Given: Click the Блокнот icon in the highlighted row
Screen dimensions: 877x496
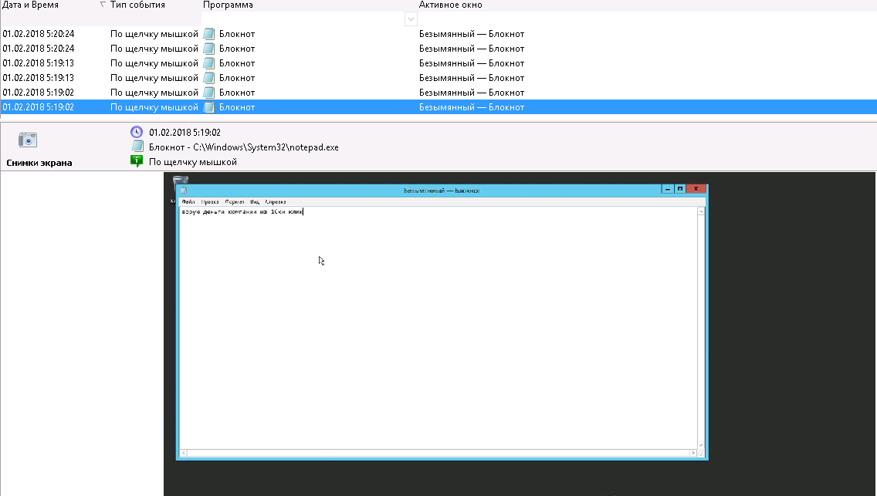Looking at the screenshot, I should pyautogui.click(x=208, y=107).
